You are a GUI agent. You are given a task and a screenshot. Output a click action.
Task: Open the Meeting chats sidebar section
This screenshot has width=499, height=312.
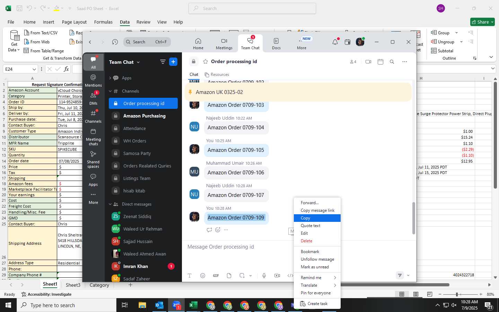pos(93,137)
